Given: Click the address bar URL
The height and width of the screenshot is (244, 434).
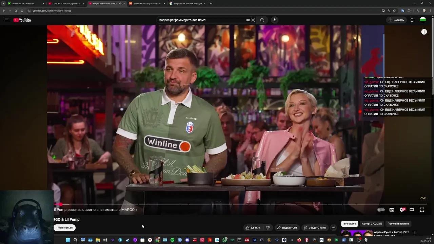Looking at the screenshot, I should coord(52,11).
